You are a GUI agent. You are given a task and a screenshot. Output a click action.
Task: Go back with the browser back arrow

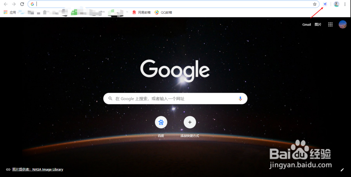click(x=6, y=4)
